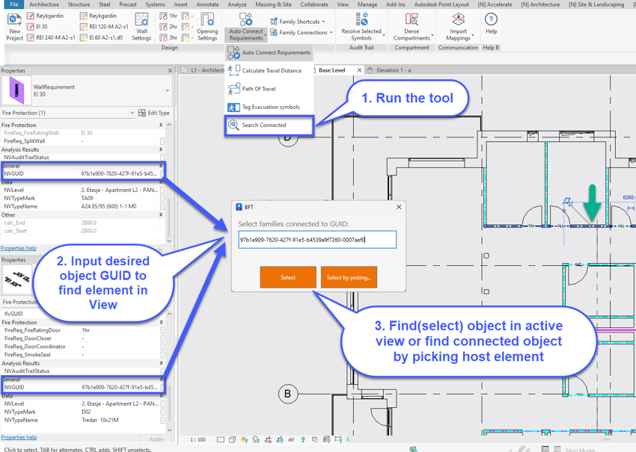Toggle checkbox beside wall NVTypeMark TA09
636x452 pixels.
(x=162, y=199)
